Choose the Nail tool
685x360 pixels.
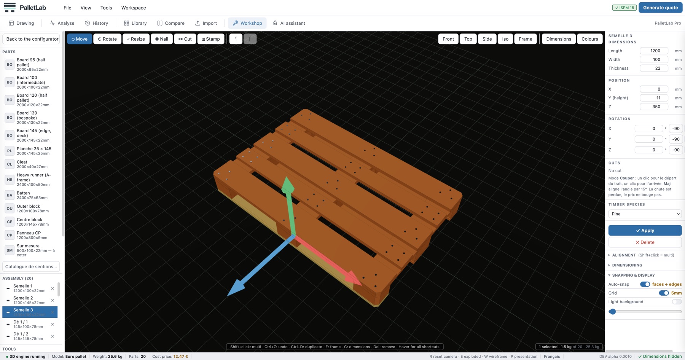pos(162,39)
